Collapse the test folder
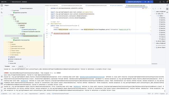 coord(9,15)
